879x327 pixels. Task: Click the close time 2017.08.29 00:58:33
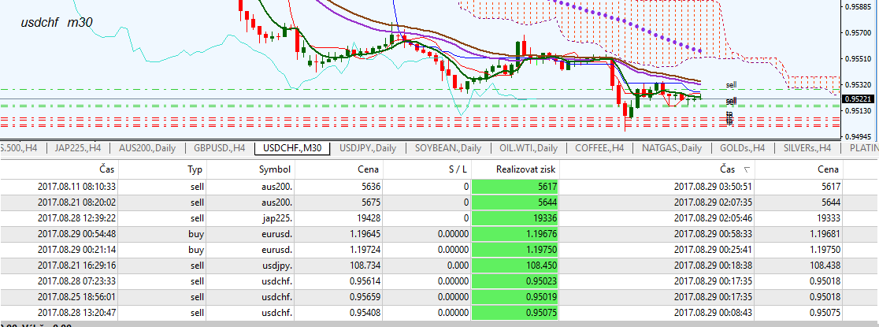(x=713, y=235)
